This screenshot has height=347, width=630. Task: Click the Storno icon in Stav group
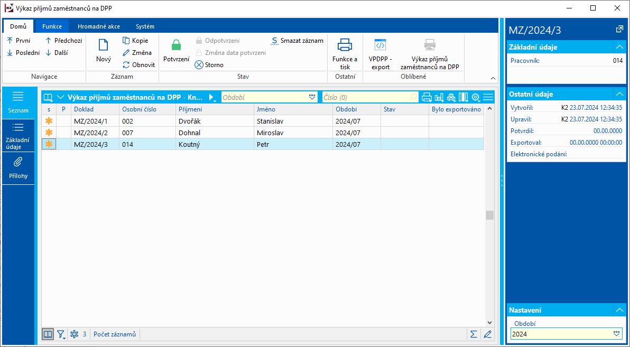[199, 65]
